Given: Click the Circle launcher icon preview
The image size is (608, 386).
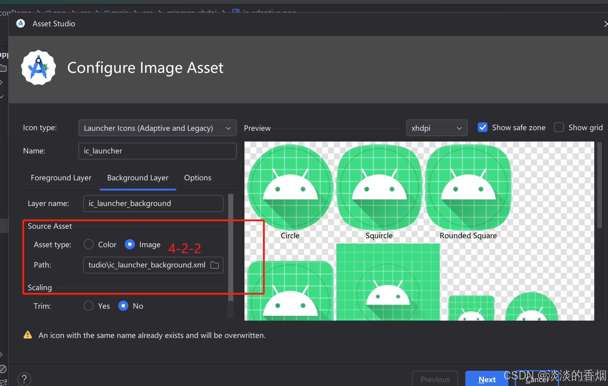Looking at the screenshot, I should 290,187.
